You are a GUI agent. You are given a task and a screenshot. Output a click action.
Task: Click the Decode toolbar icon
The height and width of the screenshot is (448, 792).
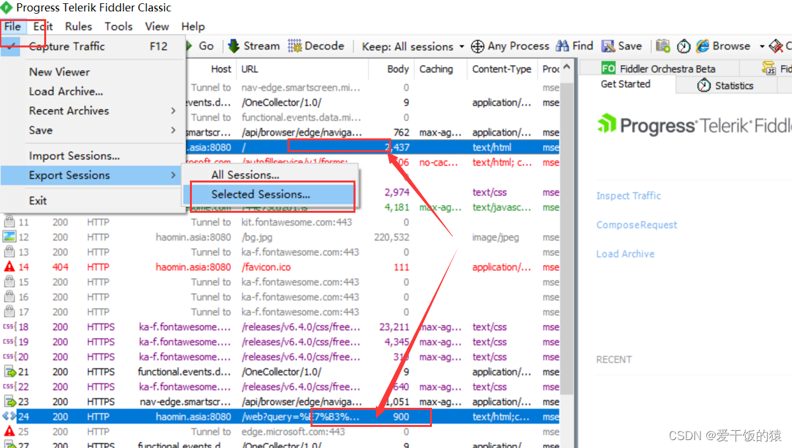[x=295, y=46]
